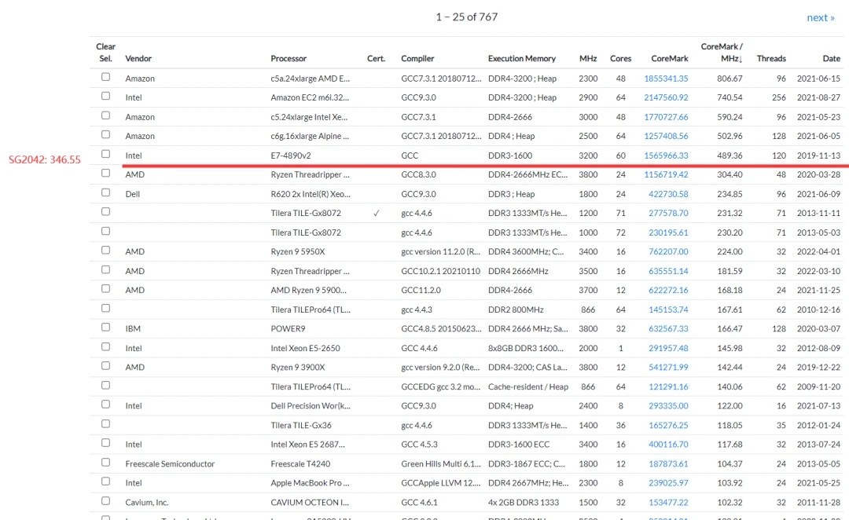Image resolution: width=849 pixels, height=520 pixels.
Task: Click the '1 – 25 of 767' pagination text
Action: pos(467,16)
